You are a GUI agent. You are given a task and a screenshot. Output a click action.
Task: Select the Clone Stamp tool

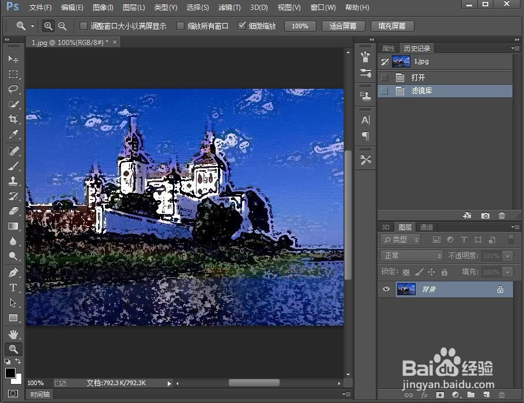coord(13,181)
